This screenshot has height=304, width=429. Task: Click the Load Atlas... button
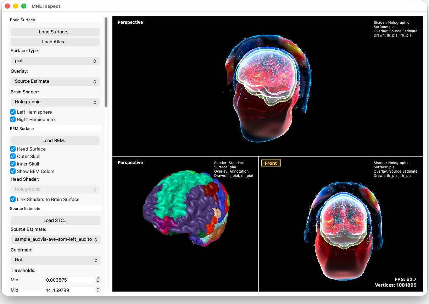55,42
